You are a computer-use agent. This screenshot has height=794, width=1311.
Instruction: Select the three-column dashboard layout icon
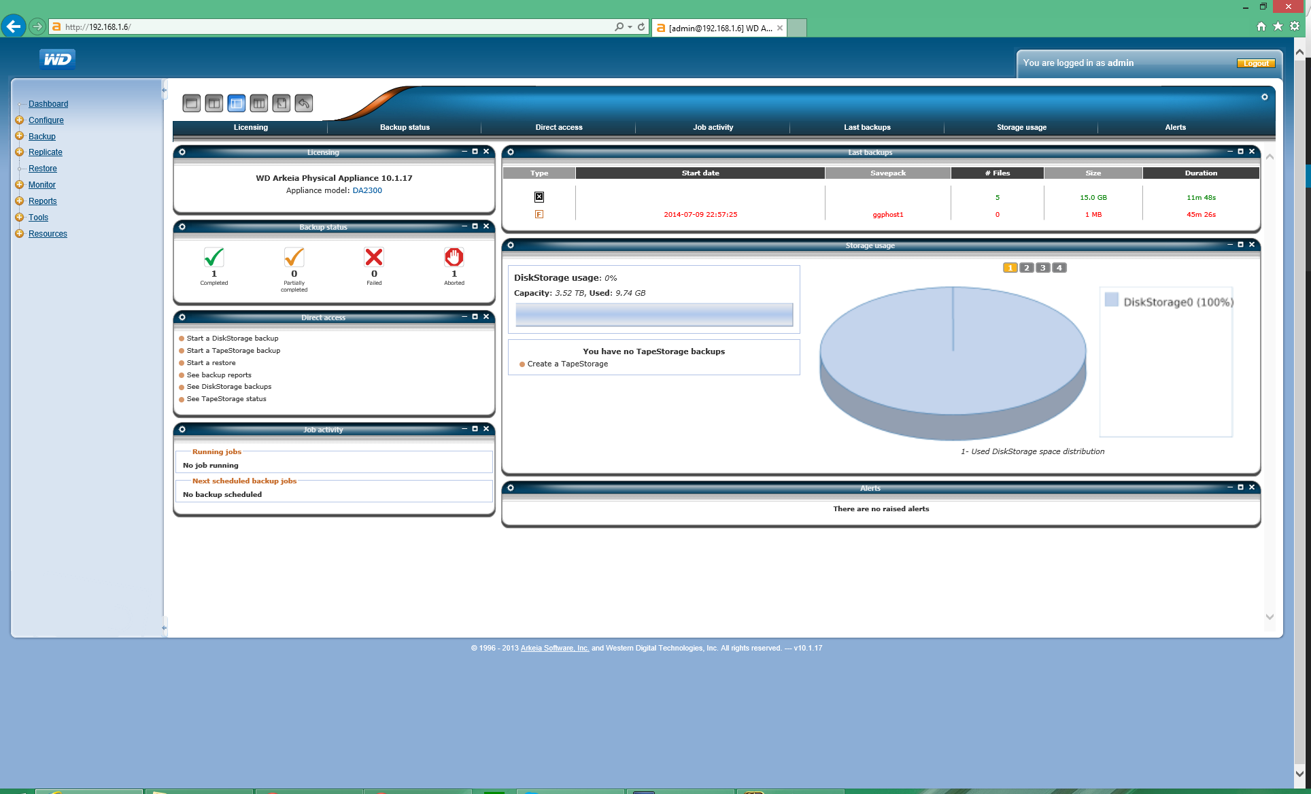click(259, 103)
